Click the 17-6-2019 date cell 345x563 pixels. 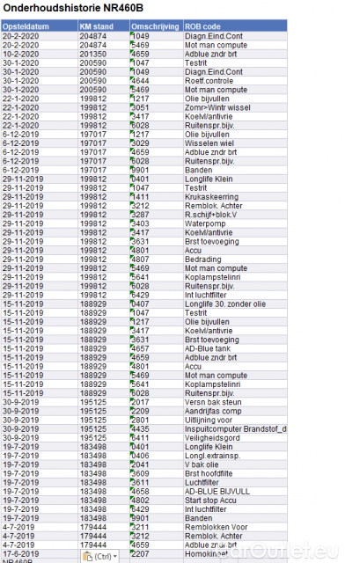coord(40,553)
